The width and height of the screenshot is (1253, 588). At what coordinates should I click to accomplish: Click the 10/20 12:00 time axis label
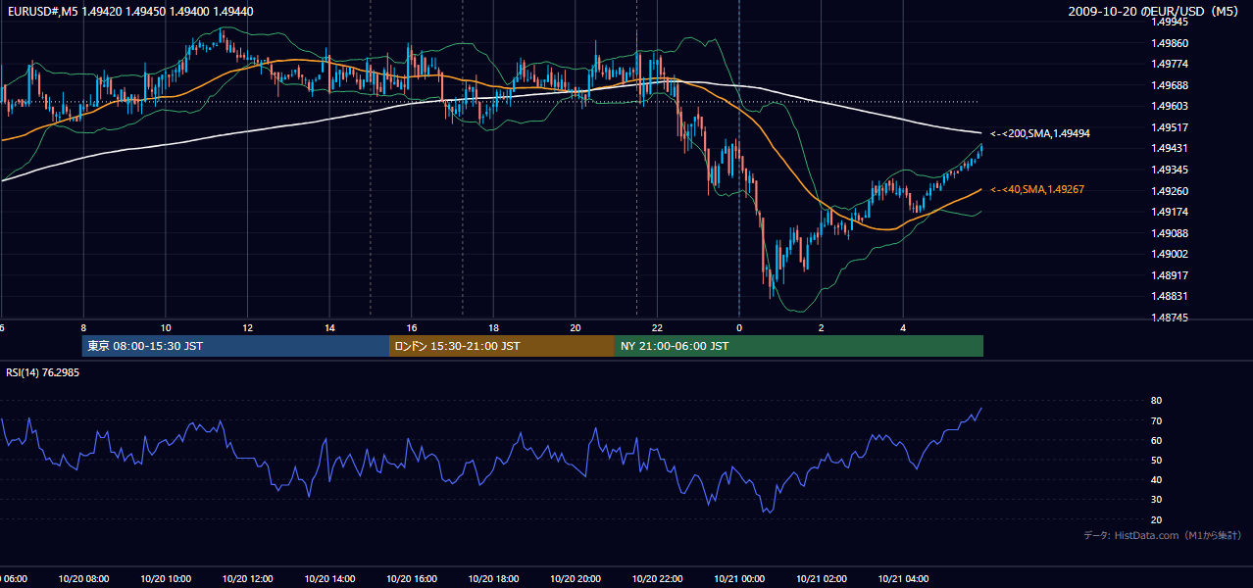click(x=247, y=579)
